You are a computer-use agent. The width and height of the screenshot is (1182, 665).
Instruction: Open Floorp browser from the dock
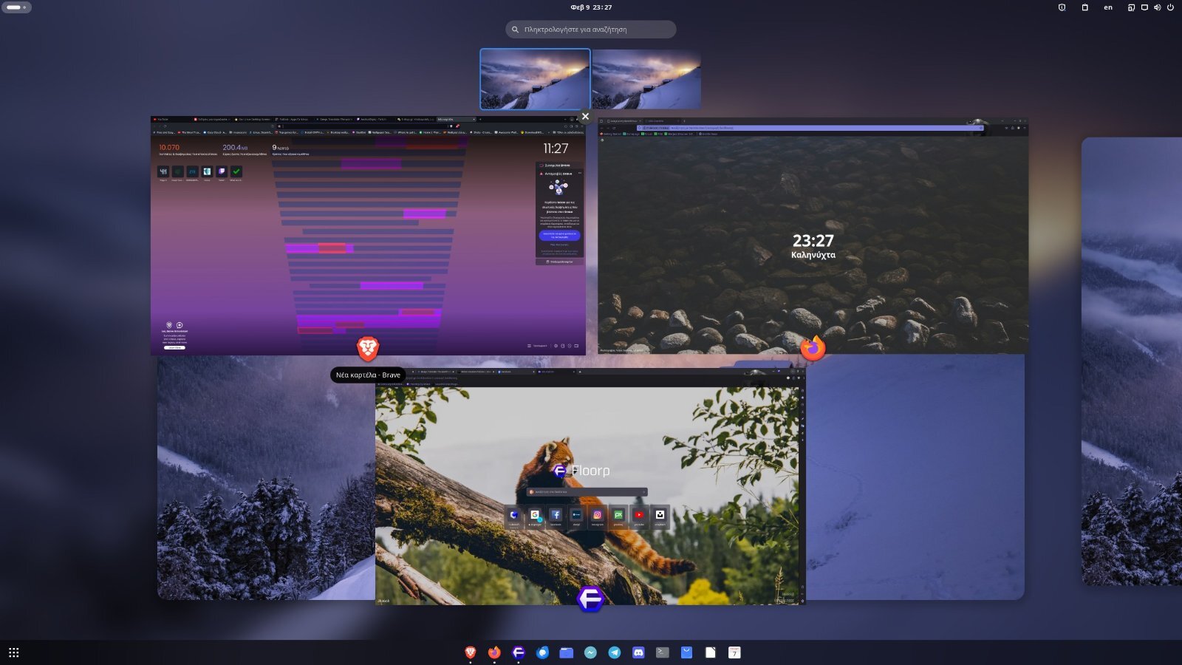[519, 652]
